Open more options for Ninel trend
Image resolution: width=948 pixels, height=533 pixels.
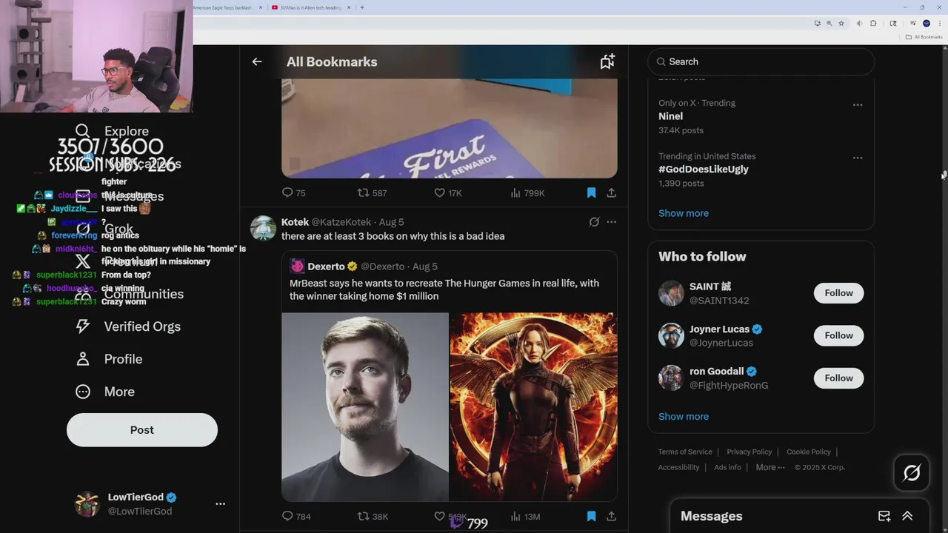tap(858, 104)
